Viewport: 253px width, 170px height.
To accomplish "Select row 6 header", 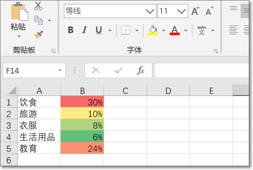I will [9, 160].
